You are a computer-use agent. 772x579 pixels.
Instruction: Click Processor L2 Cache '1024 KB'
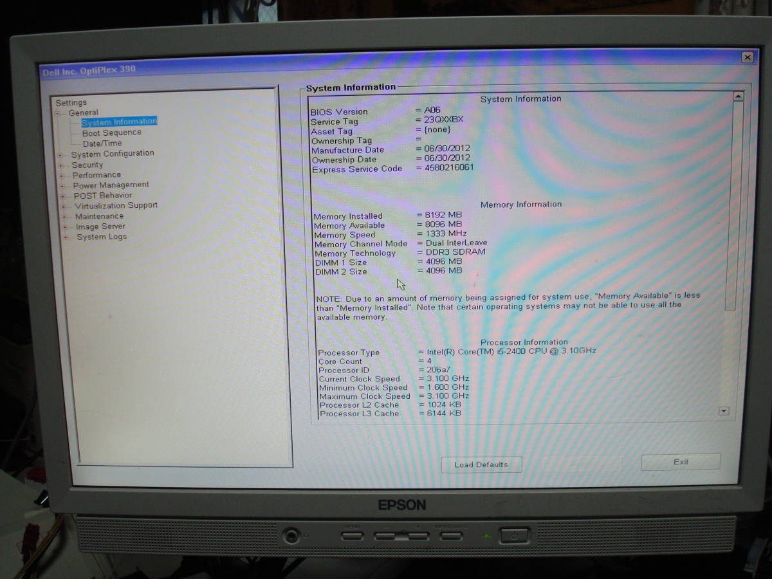(445, 405)
